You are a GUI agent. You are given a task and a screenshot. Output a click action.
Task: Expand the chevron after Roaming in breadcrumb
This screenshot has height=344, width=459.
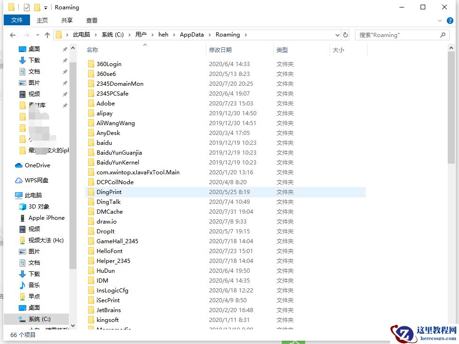pyautogui.click(x=246, y=35)
